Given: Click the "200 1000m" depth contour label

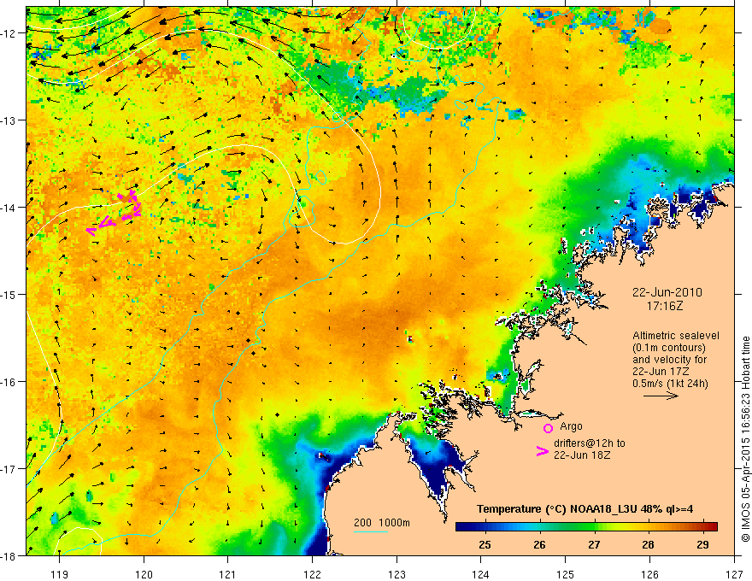Looking at the screenshot, I should [x=382, y=523].
